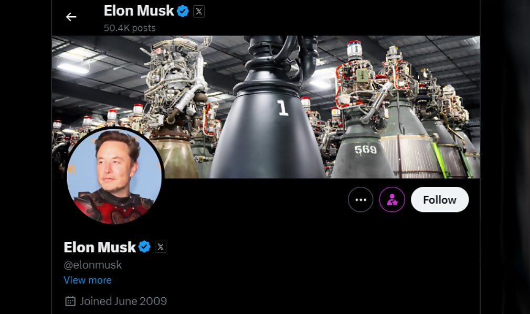This screenshot has height=314, width=530.
Task: Click X badge beside profile display name
Action: click(161, 247)
